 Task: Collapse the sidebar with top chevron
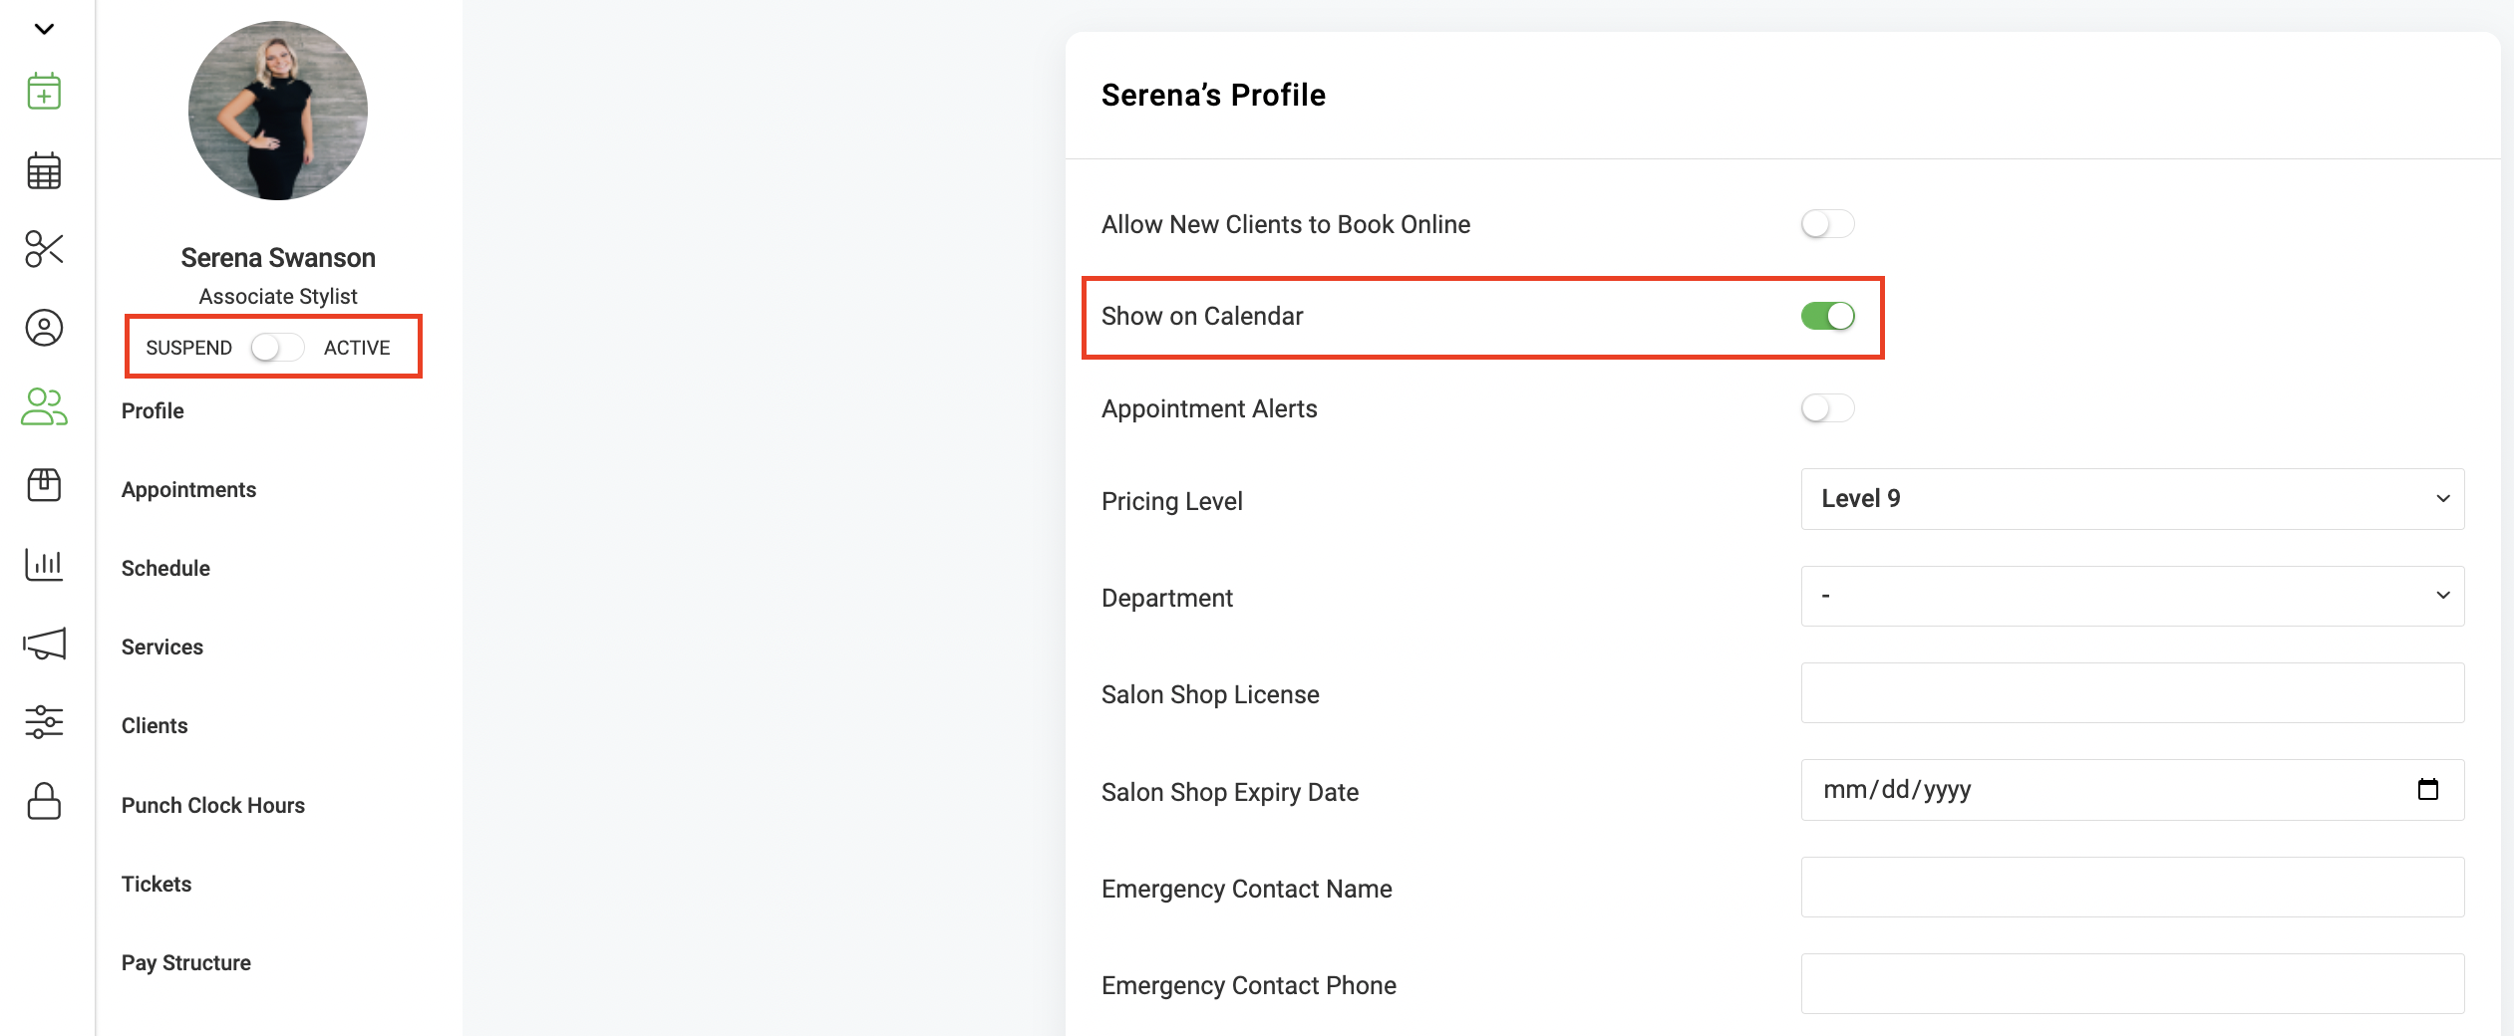[44, 29]
